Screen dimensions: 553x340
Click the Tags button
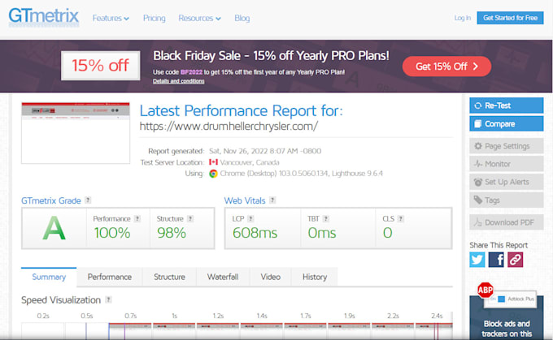[506, 200]
